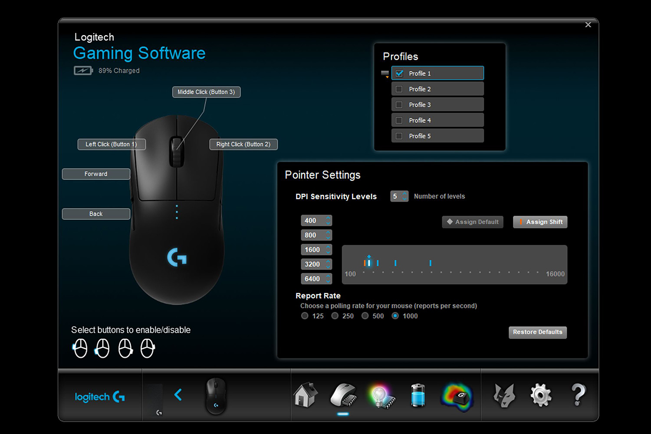This screenshot has height=434, width=651.
Task: Open the battery settings icon in the bottom bar
Action: point(418,395)
